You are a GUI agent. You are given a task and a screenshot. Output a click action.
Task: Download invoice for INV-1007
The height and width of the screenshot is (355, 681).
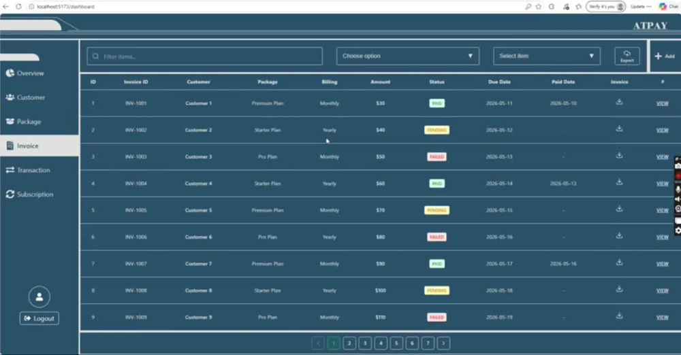(x=619, y=263)
